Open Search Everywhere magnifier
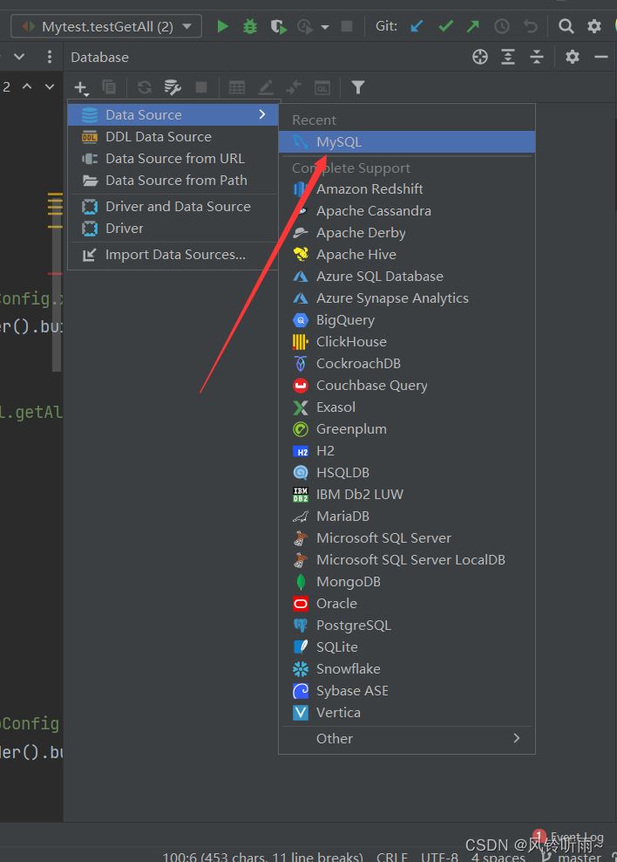 [566, 26]
